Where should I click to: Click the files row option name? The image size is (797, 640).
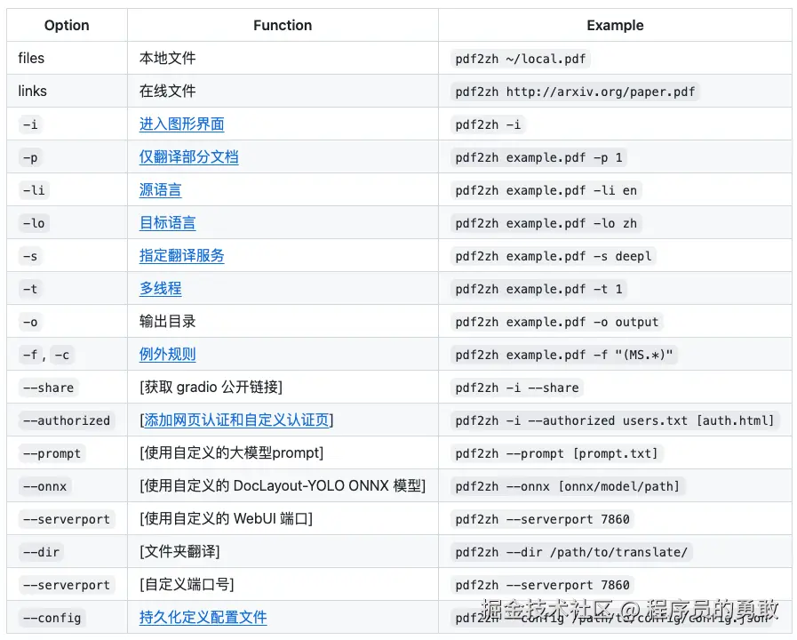[30, 58]
